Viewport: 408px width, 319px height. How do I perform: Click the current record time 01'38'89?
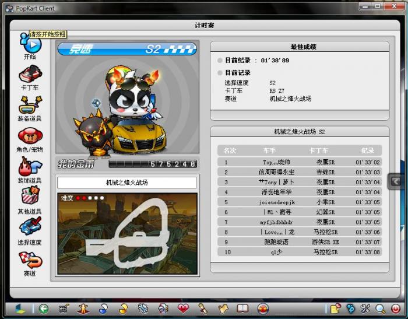(x=275, y=61)
